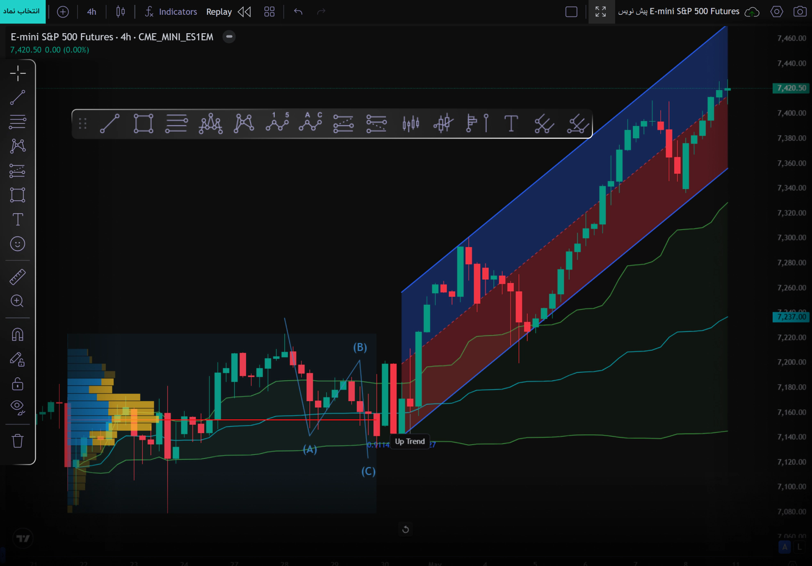The height and width of the screenshot is (566, 812).
Task: Select the crosshair cursor in the left sidebar
Action: coord(18,73)
